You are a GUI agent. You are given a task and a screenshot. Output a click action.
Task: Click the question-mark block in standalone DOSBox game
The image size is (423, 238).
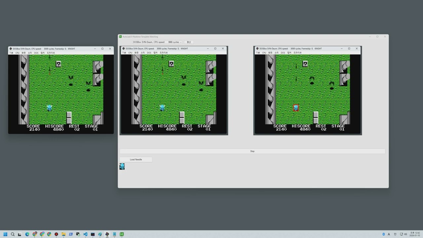point(58,64)
